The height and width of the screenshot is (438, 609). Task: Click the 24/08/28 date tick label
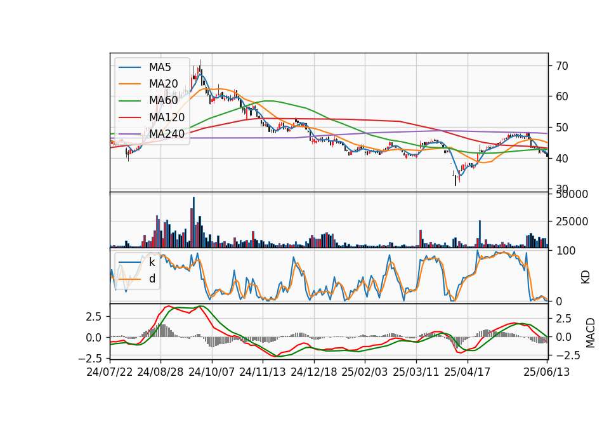pyautogui.click(x=160, y=372)
